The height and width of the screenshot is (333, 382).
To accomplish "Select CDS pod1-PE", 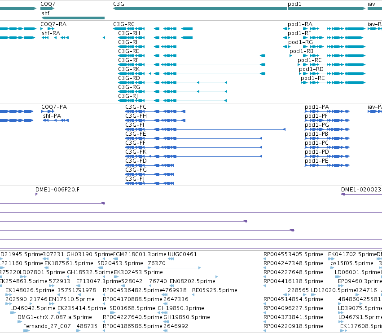I will click(316, 161).
